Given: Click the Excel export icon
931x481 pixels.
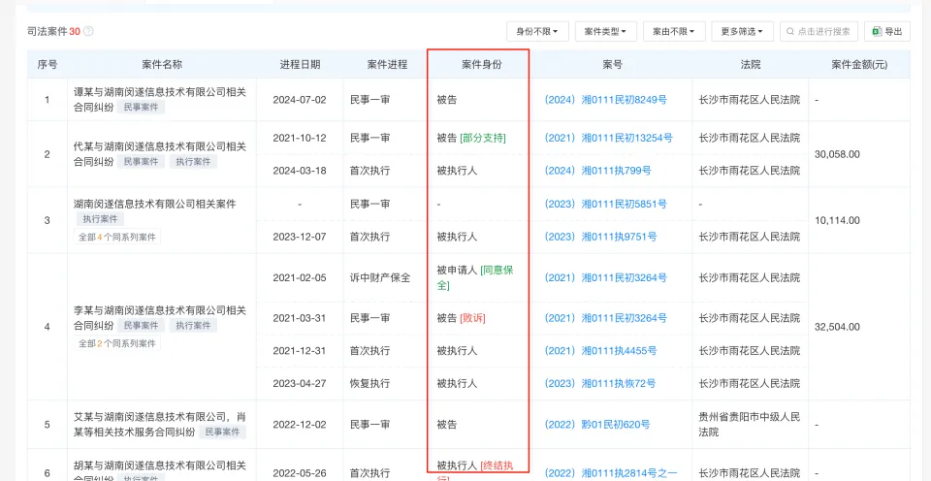Looking at the screenshot, I should (x=877, y=31).
